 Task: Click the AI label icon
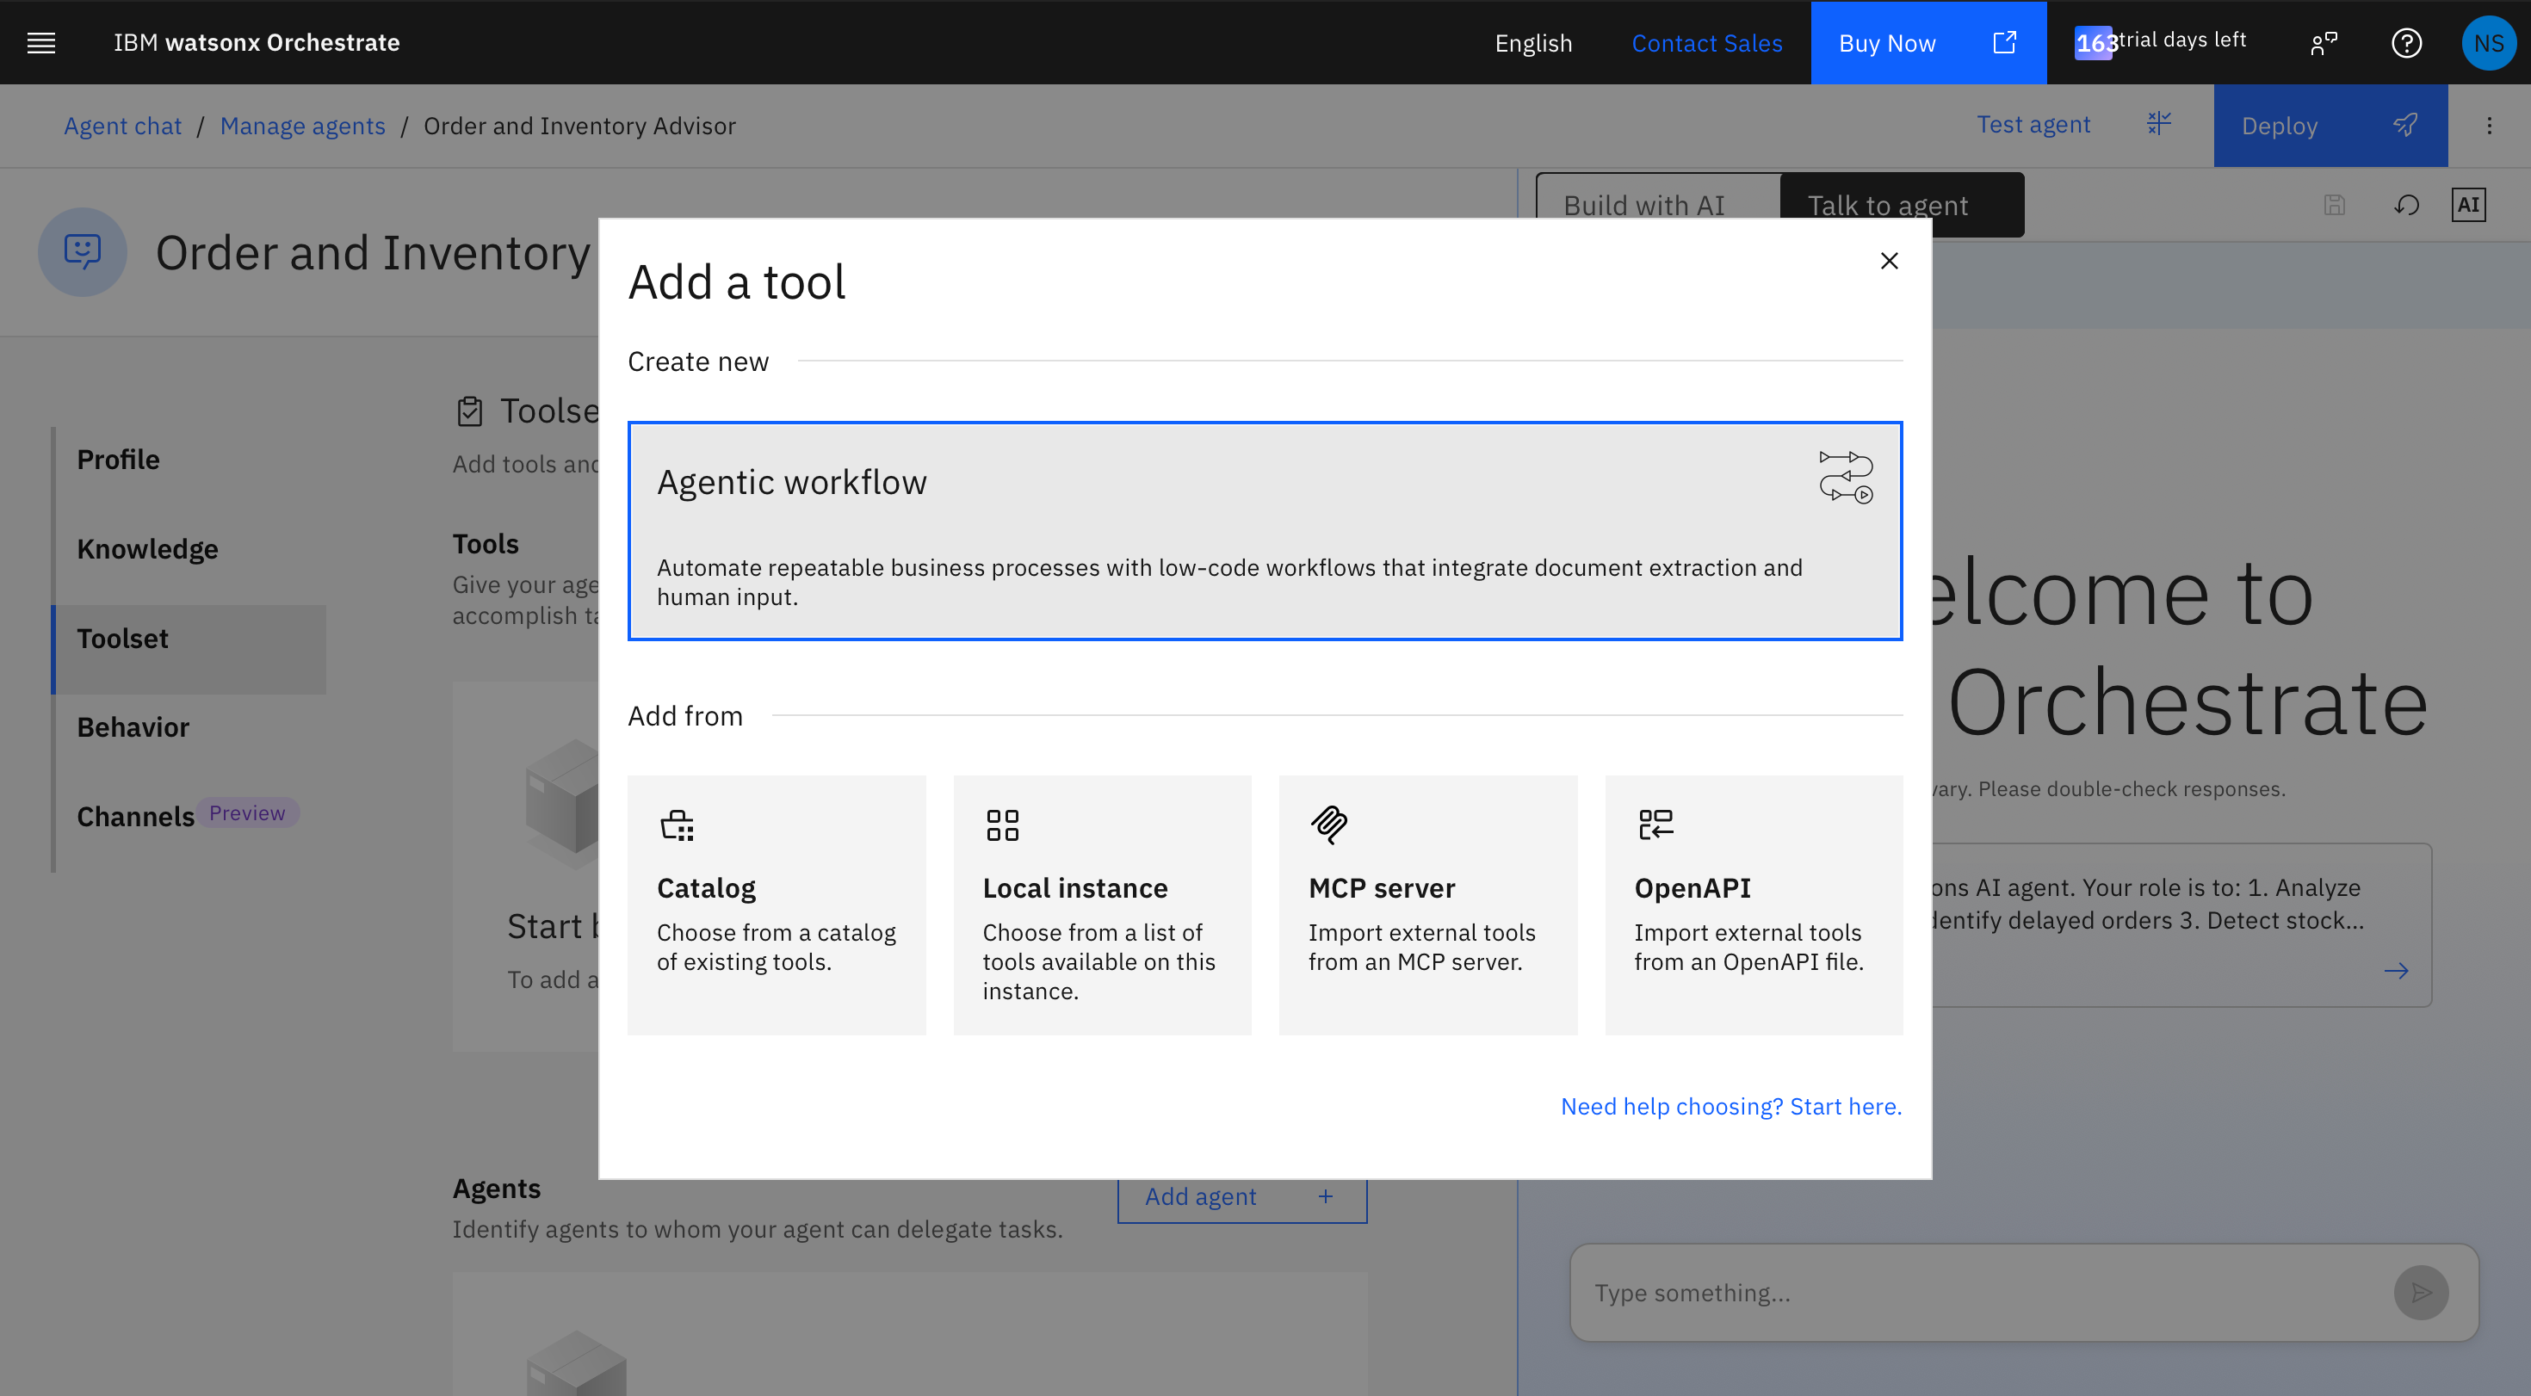click(2468, 204)
